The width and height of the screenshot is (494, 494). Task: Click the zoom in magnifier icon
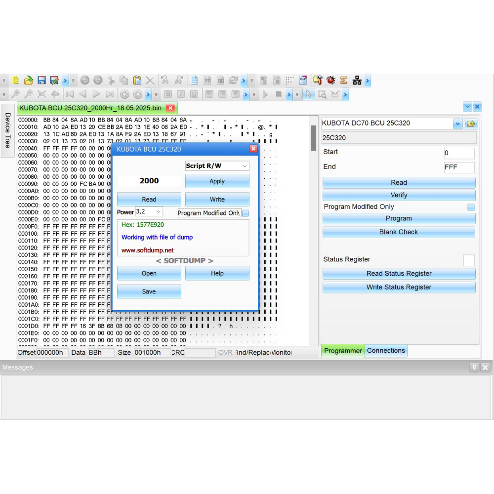coord(15,94)
